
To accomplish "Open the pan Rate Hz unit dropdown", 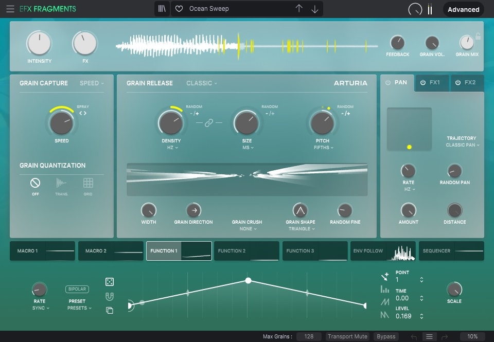I will (410, 189).
